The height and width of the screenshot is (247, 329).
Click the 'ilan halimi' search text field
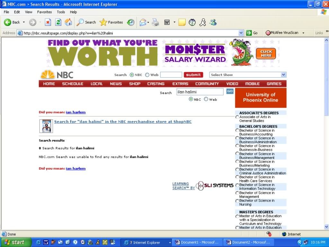200,92
